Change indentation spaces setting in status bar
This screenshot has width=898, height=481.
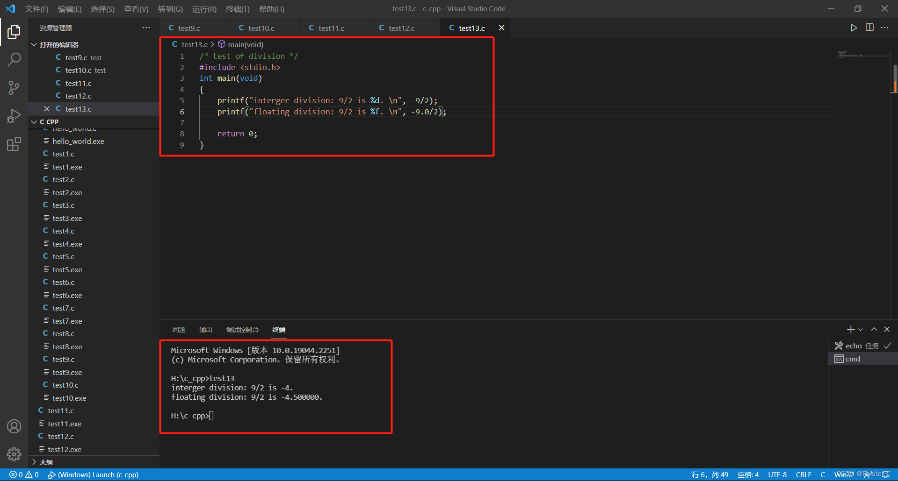pos(748,474)
